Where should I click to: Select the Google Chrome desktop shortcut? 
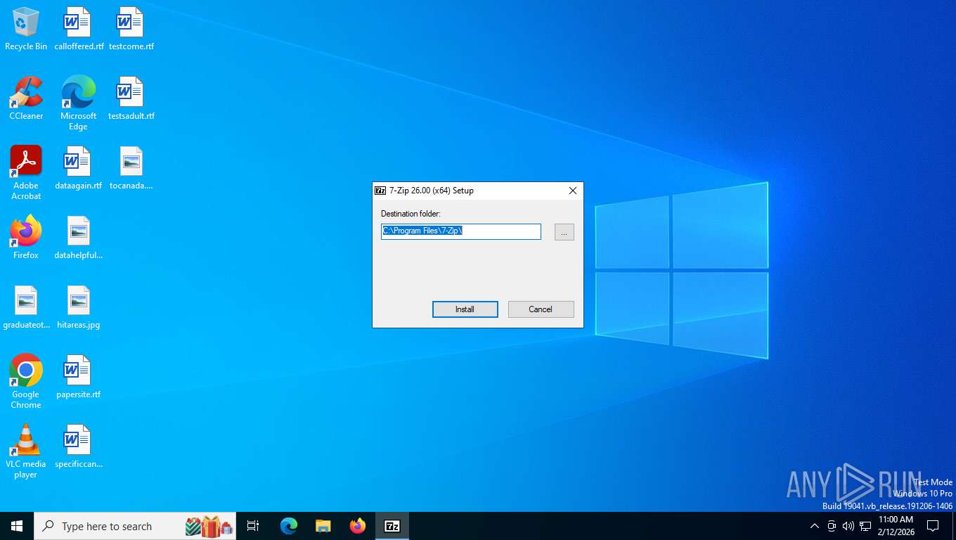pyautogui.click(x=26, y=382)
